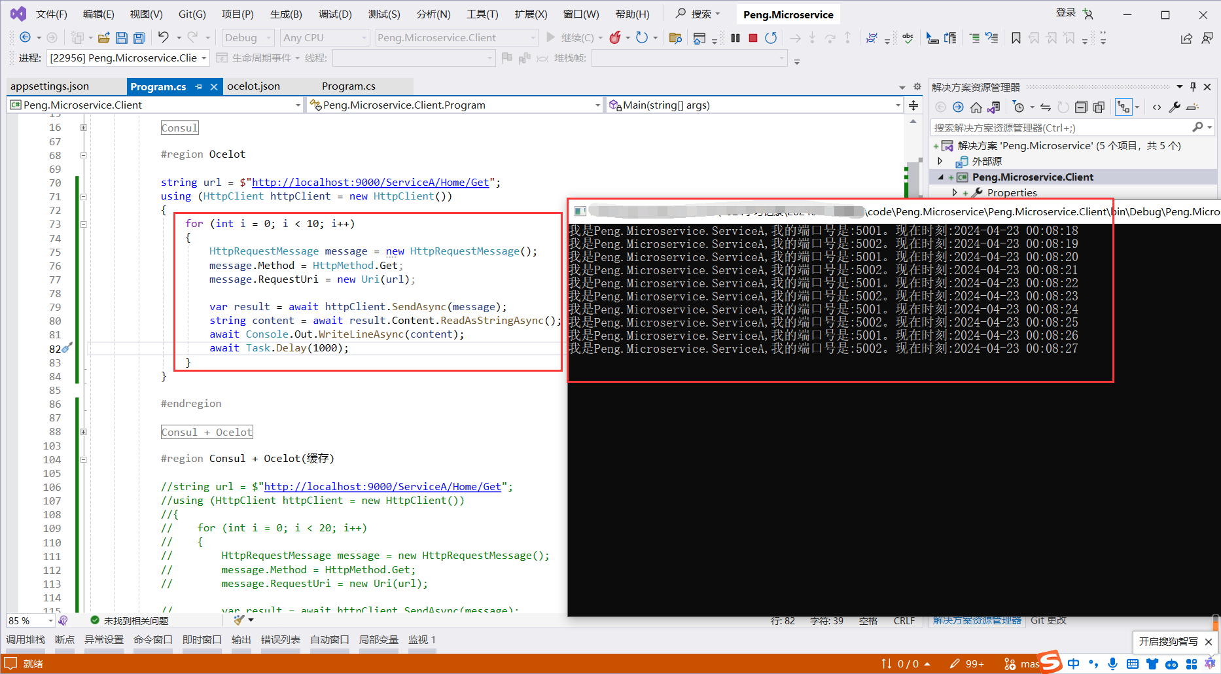The height and width of the screenshot is (674, 1221).
Task: Click the restart debugging icon
Action: click(771, 38)
